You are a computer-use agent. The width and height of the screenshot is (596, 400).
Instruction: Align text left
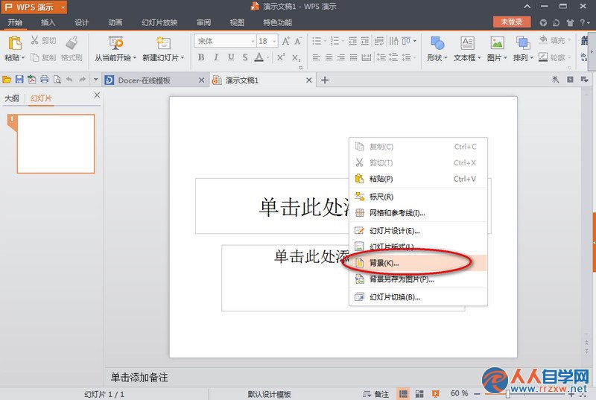point(316,57)
